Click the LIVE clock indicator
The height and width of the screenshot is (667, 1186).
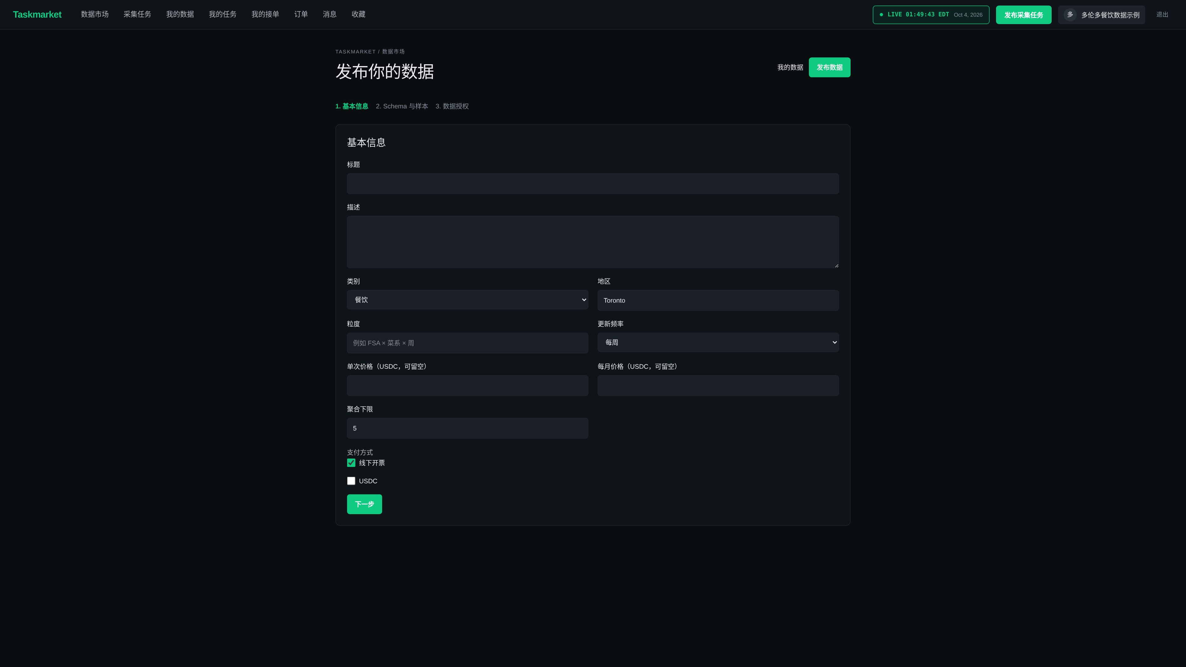(931, 15)
